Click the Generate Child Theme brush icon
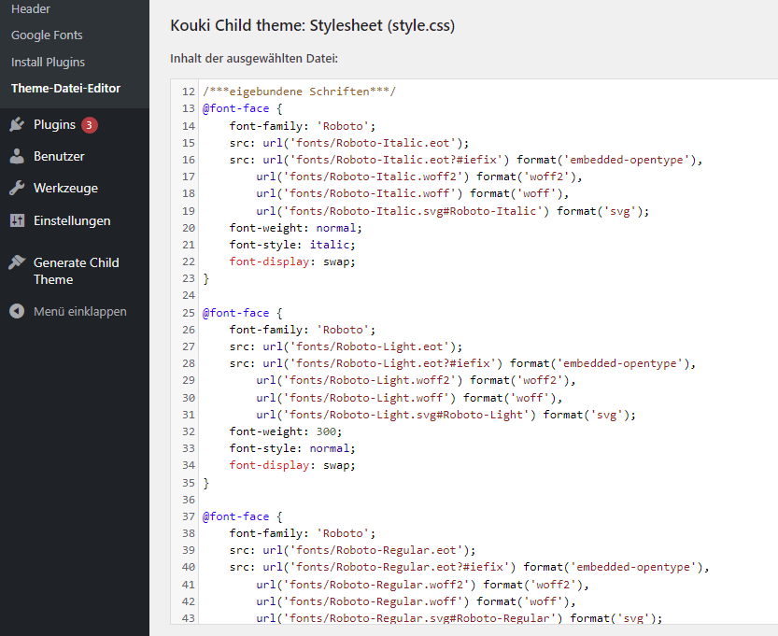The height and width of the screenshot is (636, 778). pyautogui.click(x=17, y=262)
